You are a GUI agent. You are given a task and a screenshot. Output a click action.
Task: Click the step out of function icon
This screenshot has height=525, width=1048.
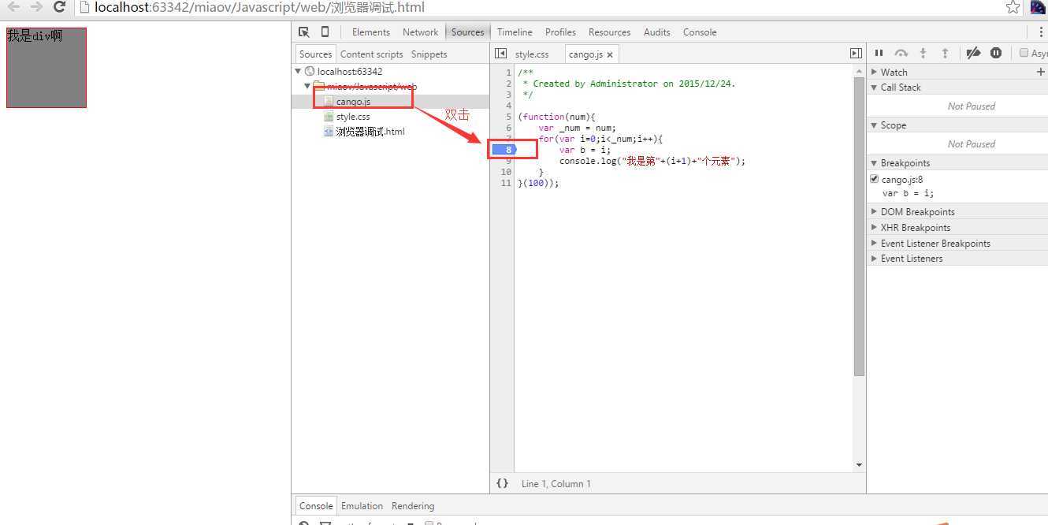coord(945,53)
